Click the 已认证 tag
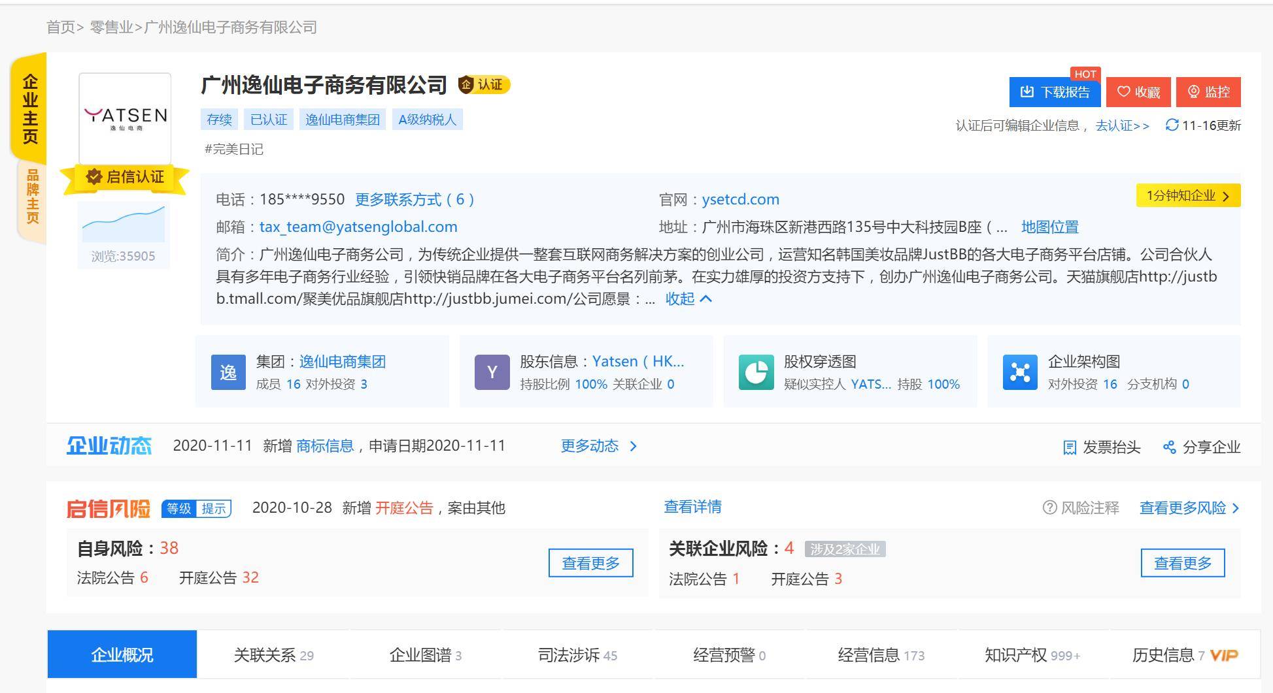 tap(269, 120)
